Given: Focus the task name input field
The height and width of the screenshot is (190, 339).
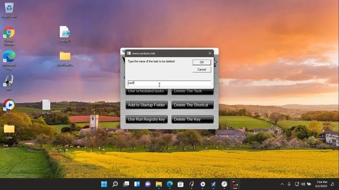Looking at the screenshot, I should pyautogui.click(x=169, y=83).
